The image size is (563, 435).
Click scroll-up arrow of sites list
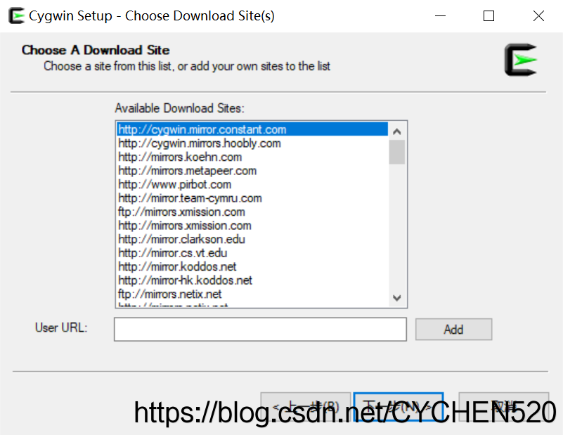pyautogui.click(x=396, y=131)
